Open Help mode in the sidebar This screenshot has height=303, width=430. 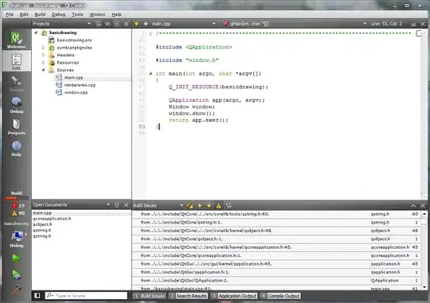click(x=17, y=149)
